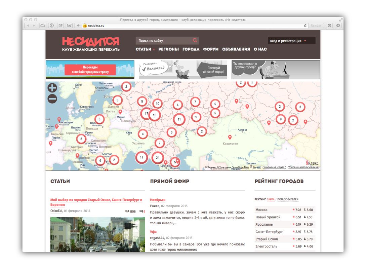Viewport: 366px width, 269px height.
Task: Open the О нас menu item
Action: (260, 49)
